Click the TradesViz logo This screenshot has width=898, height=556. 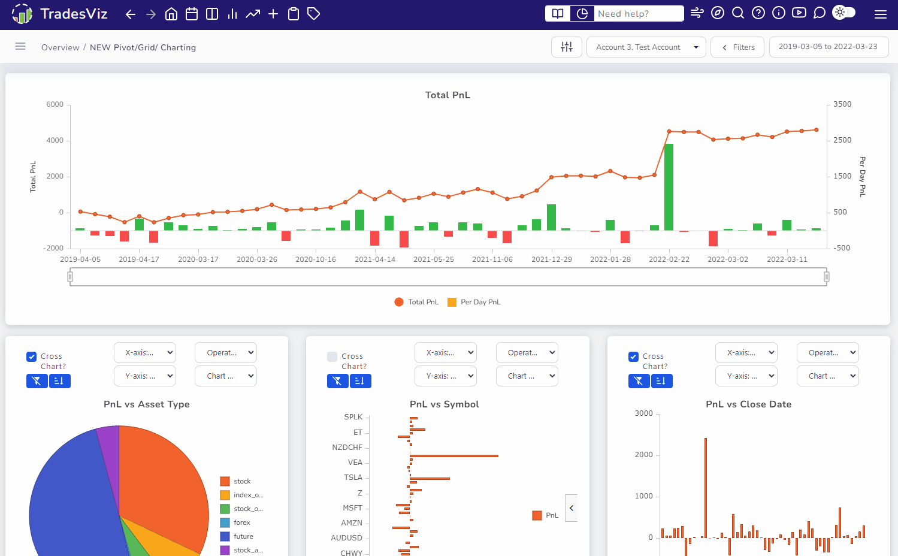59,14
